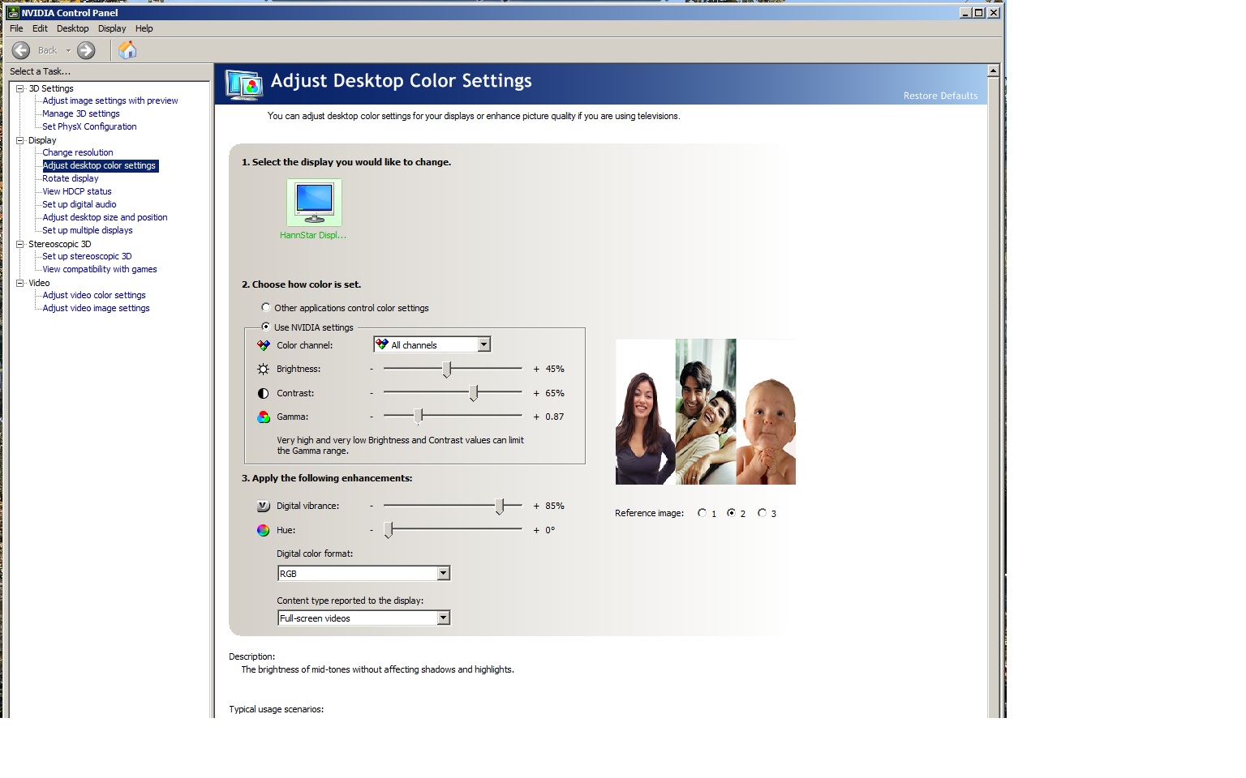This screenshot has width=1246, height=778.
Task: Open Set up multiple displays
Action: [88, 230]
